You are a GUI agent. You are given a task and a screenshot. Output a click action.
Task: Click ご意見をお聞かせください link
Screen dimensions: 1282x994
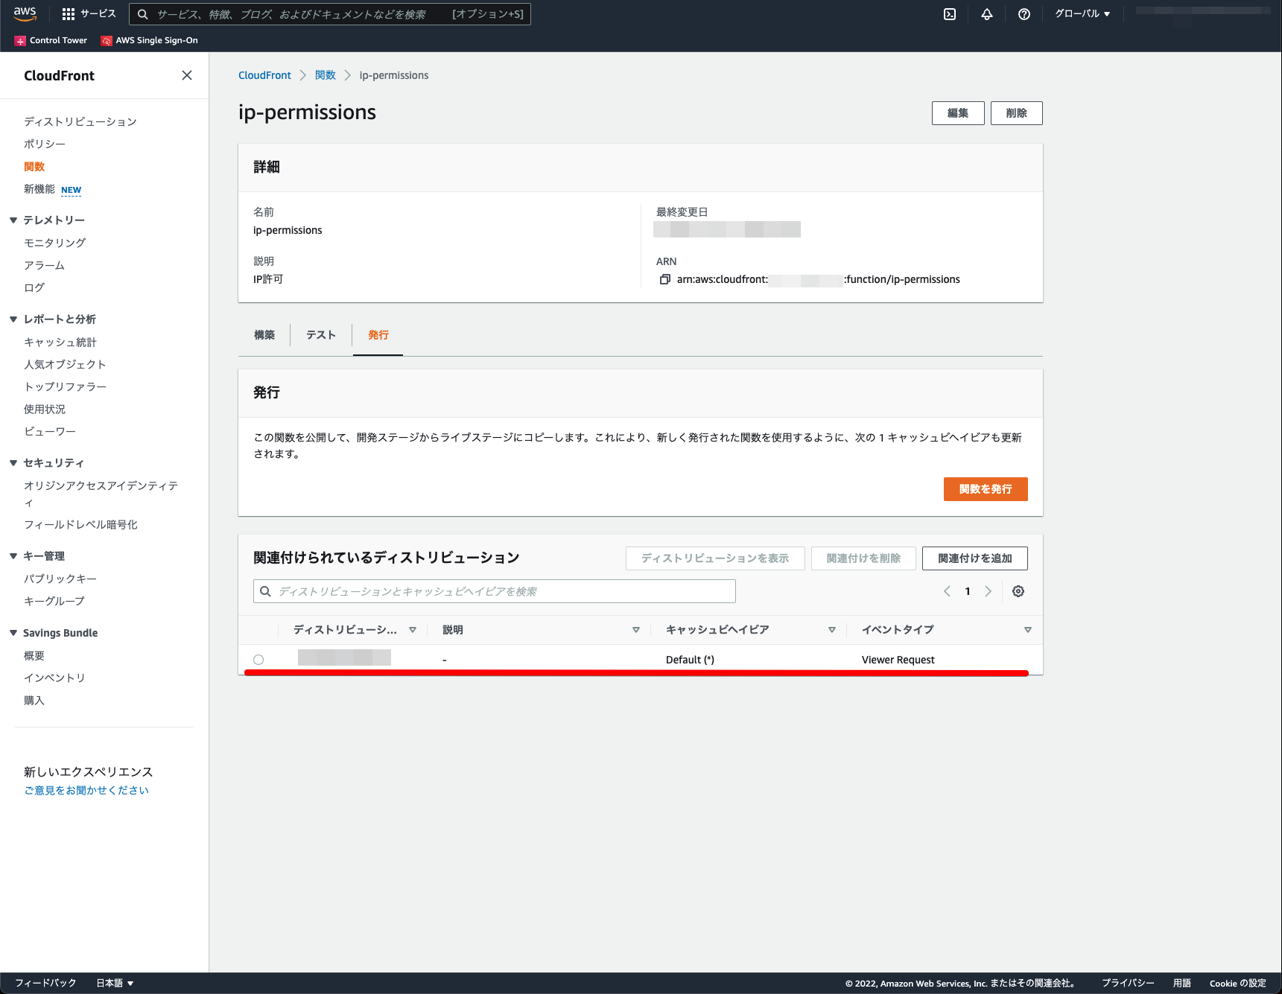[x=86, y=790]
